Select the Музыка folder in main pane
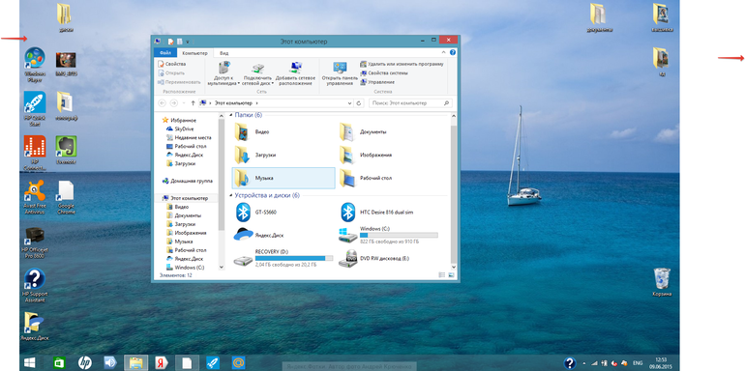Image resolution: width=745 pixels, height=371 pixels. pyautogui.click(x=283, y=178)
